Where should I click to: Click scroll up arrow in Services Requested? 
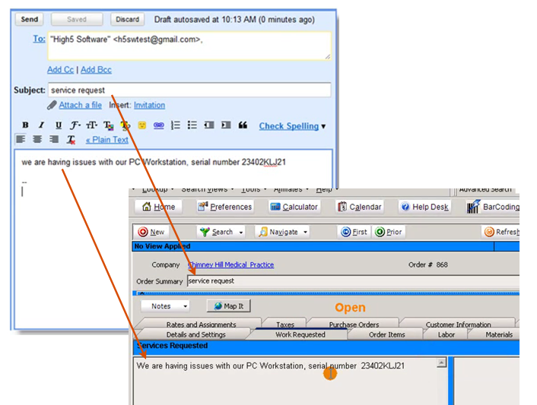[x=442, y=362]
